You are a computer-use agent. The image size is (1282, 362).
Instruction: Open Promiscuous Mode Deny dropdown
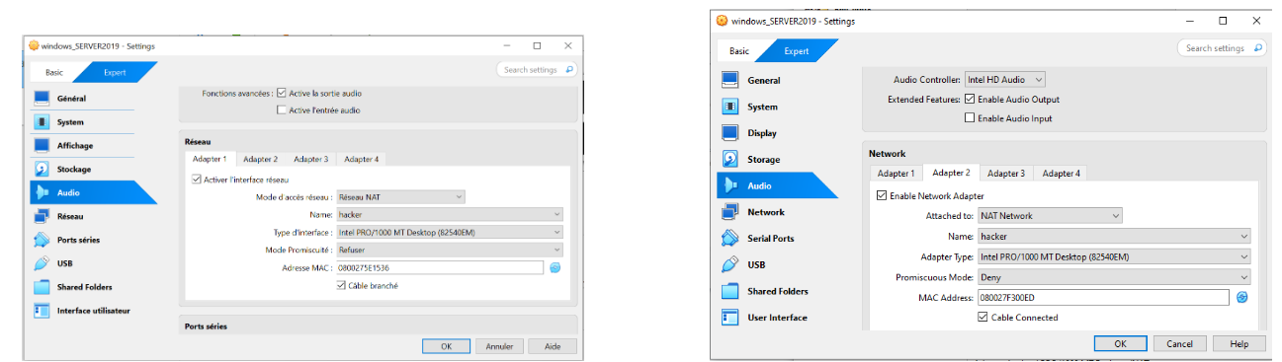[x=1114, y=277]
